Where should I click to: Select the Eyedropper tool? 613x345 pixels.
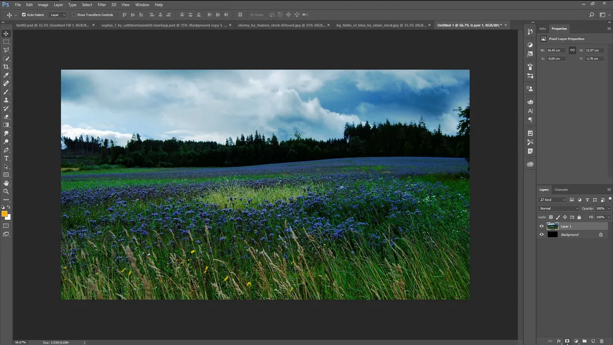[6, 75]
